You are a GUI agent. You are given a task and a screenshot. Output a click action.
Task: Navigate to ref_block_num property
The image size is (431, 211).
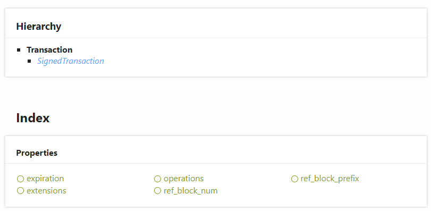click(x=190, y=191)
